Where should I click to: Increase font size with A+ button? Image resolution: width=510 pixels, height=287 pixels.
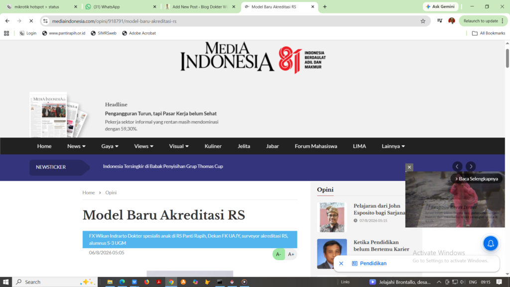291,254
